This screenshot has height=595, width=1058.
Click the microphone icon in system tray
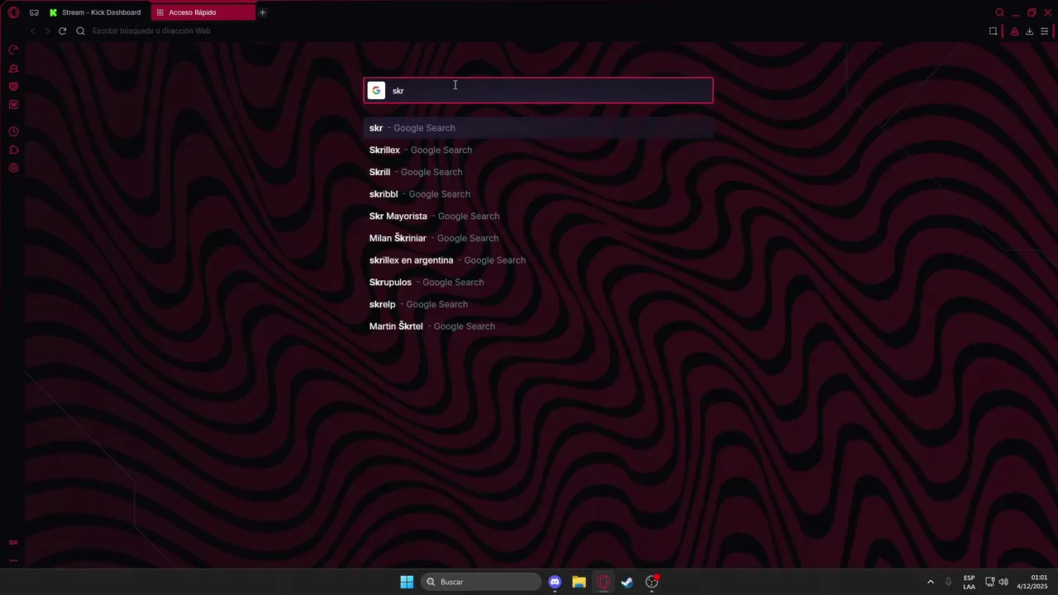click(x=948, y=582)
